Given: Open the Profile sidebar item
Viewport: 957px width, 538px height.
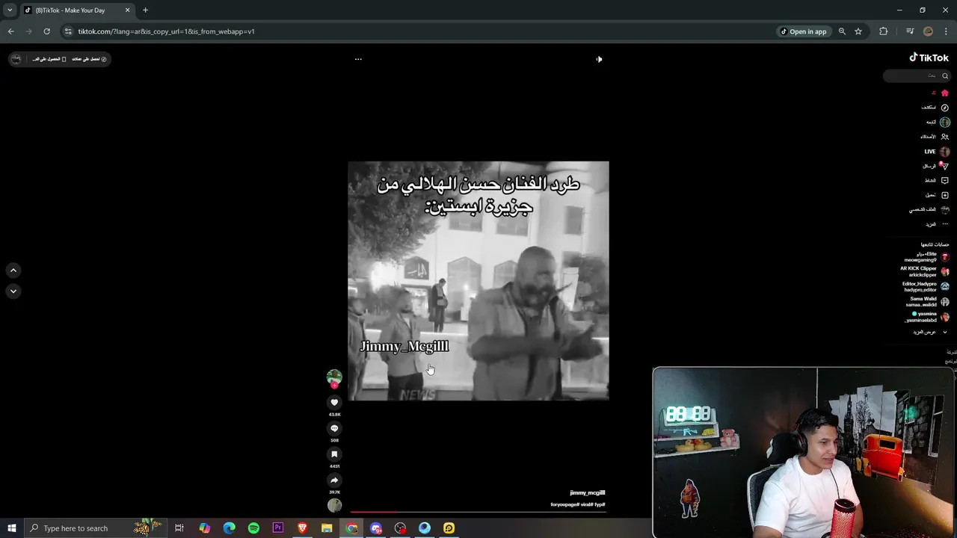Looking at the screenshot, I should click(929, 210).
